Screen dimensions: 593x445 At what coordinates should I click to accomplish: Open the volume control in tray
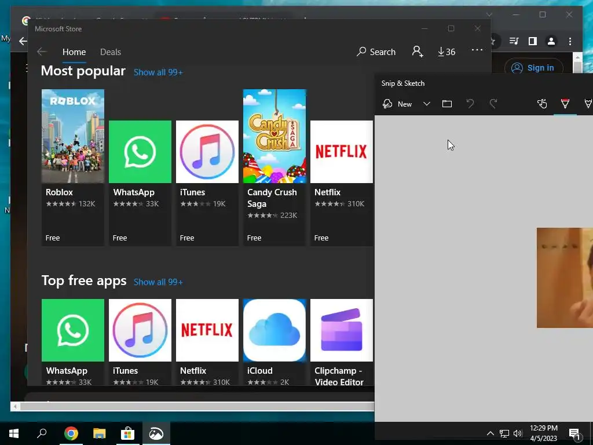point(518,433)
